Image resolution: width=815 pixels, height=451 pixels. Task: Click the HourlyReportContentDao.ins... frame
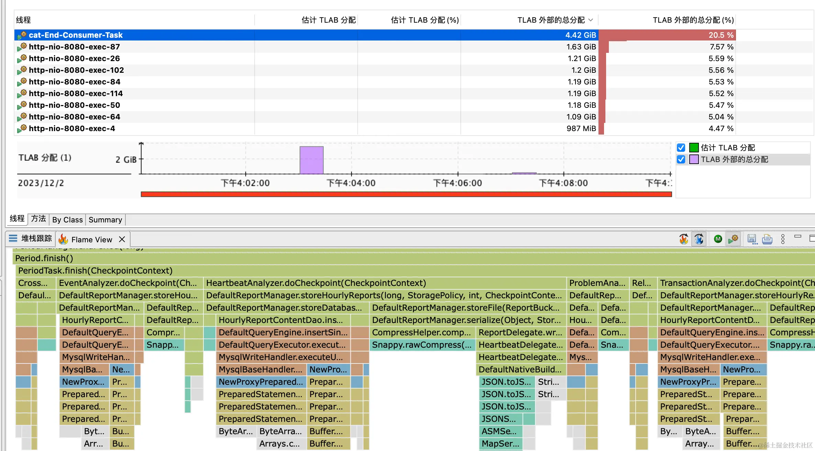tap(283, 320)
